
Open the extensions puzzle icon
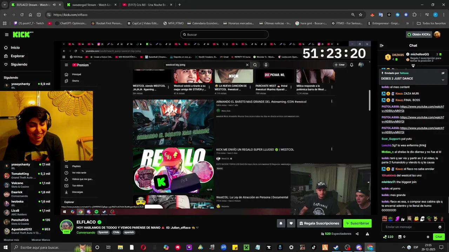coord(415,15)
